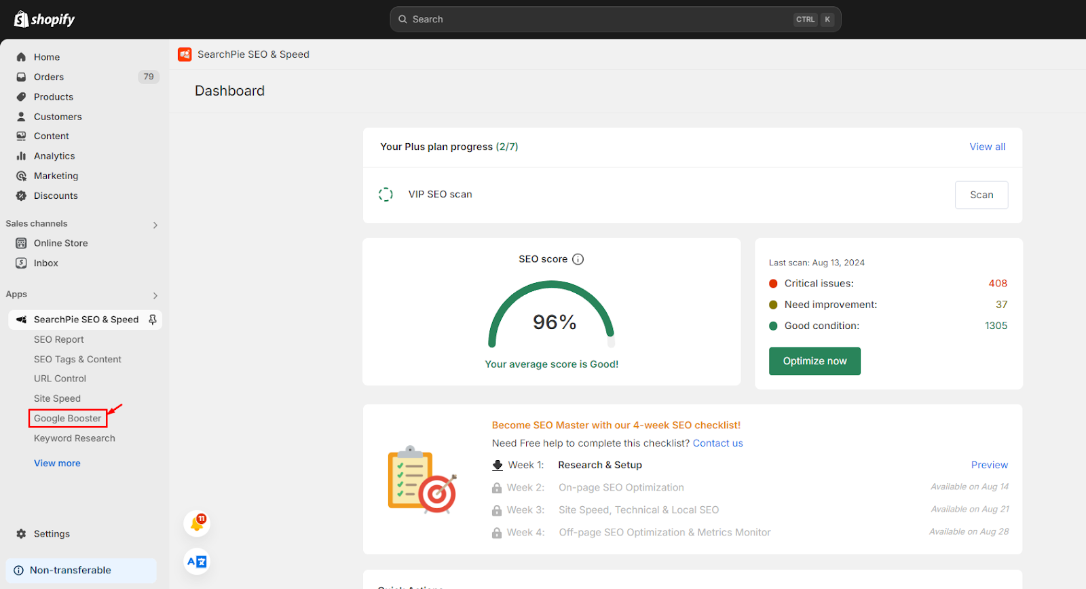Viewport: 1086px width, 589px height.
Task: Click the SearchPie logo in header
Action: (x=185, y=54)
